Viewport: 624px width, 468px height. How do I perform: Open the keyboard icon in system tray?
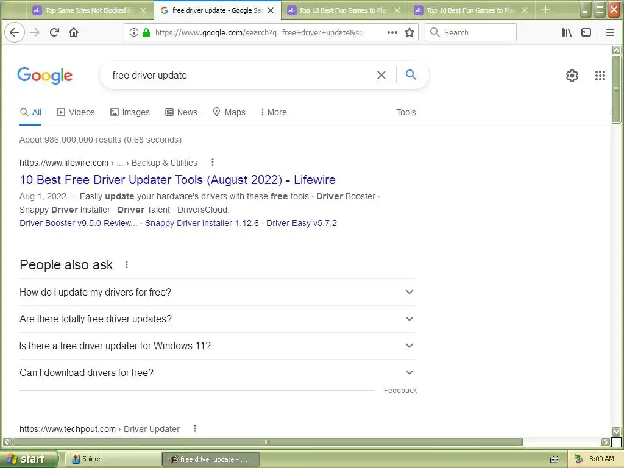[555, 459]
